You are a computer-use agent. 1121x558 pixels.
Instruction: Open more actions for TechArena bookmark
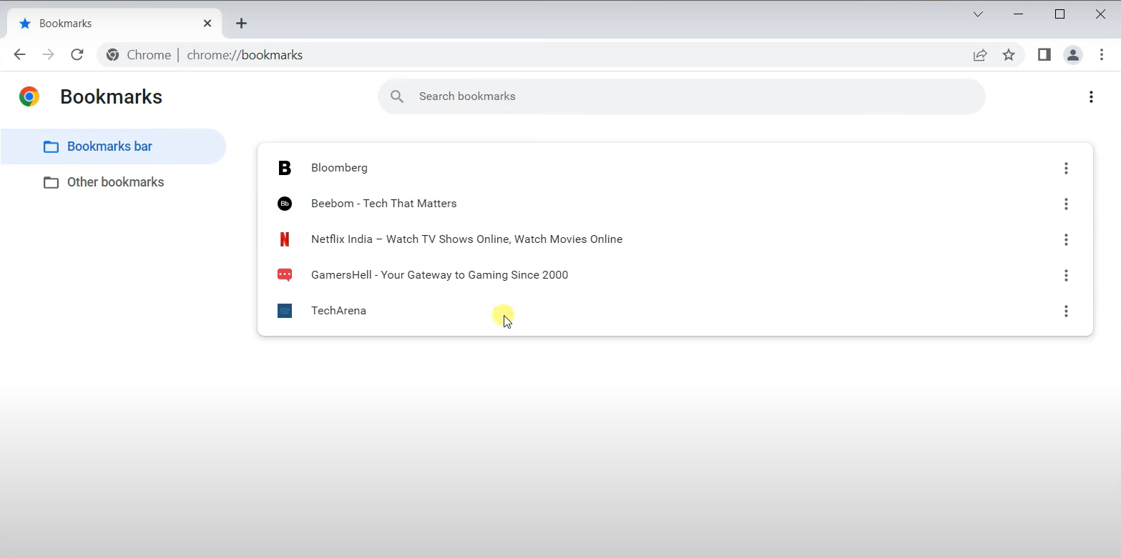(1066, 312)
